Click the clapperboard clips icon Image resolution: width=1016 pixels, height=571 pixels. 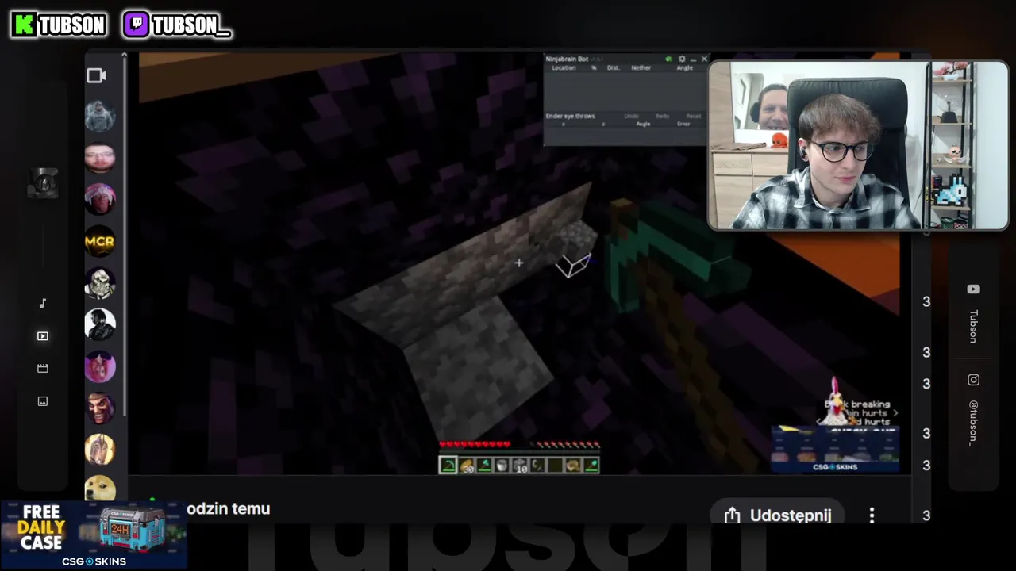[x=43, y=368]
